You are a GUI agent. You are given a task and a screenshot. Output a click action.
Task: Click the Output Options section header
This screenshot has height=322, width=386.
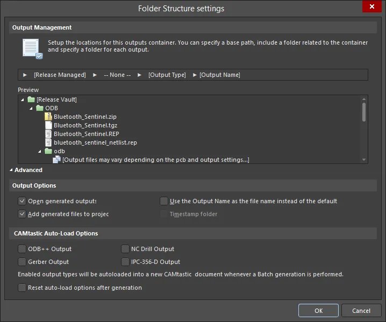(x=193, y=185)
